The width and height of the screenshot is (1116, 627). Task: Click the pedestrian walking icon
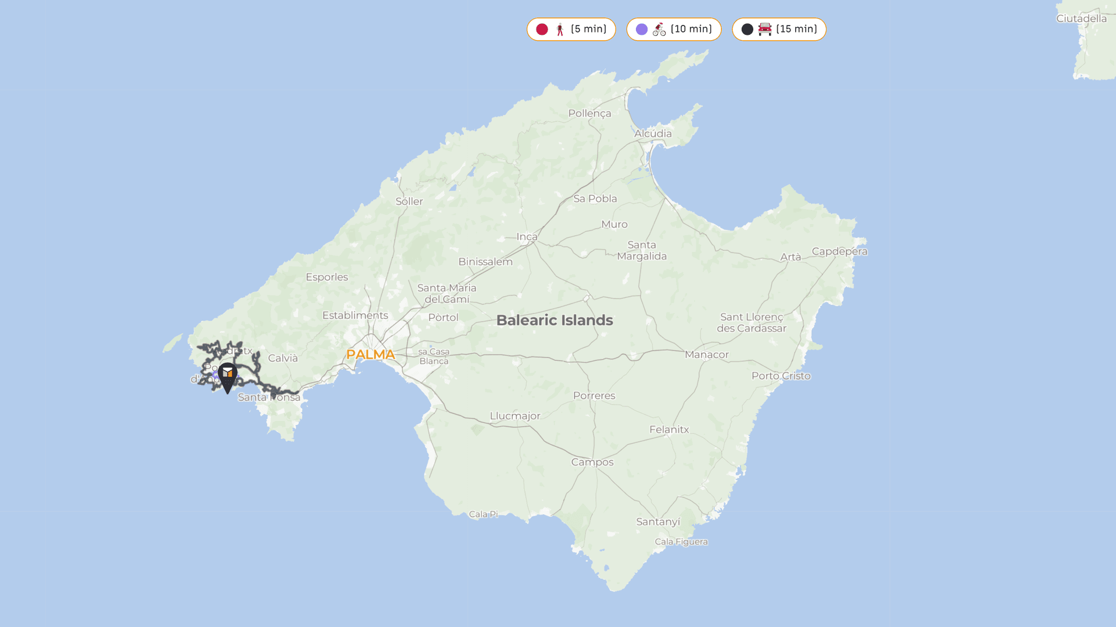(x=560, y=29)
